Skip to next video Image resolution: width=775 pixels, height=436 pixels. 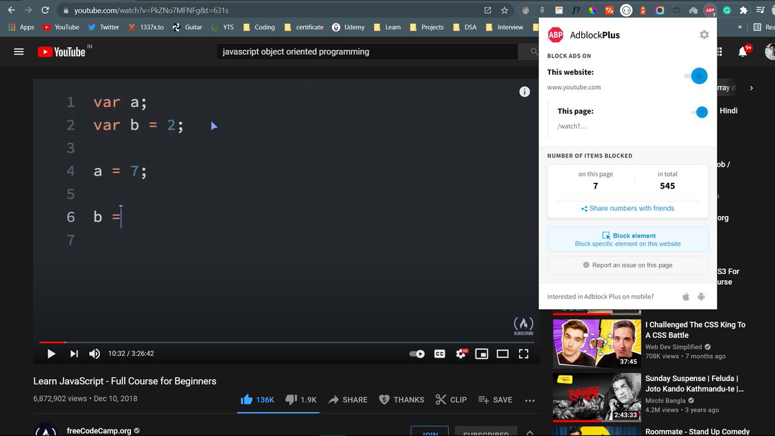pos(74,353)
